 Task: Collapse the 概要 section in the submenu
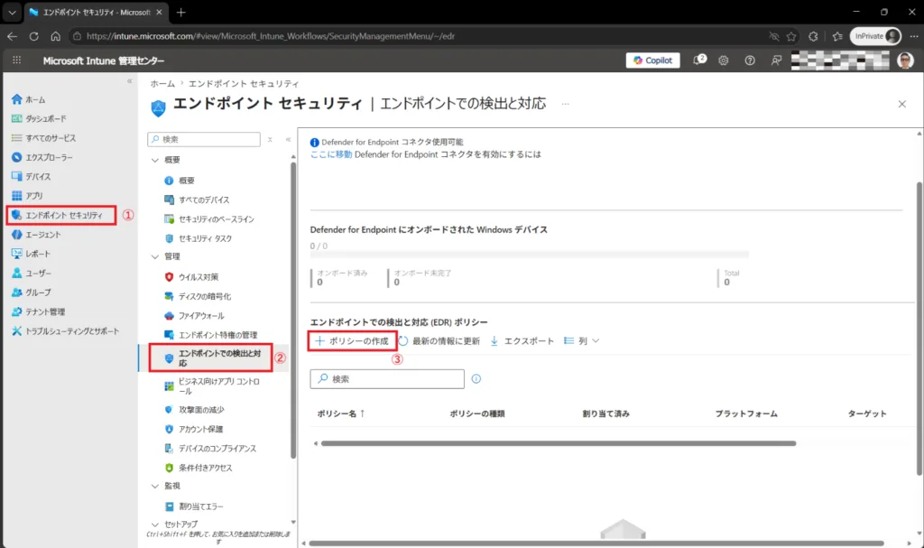(155, 160)
